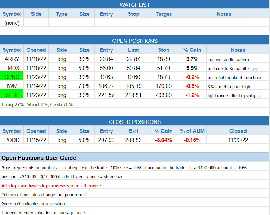270x215 pixels.
Task: Click the 'Yellow cell indicates change' line
Action: tap(44, 195)
